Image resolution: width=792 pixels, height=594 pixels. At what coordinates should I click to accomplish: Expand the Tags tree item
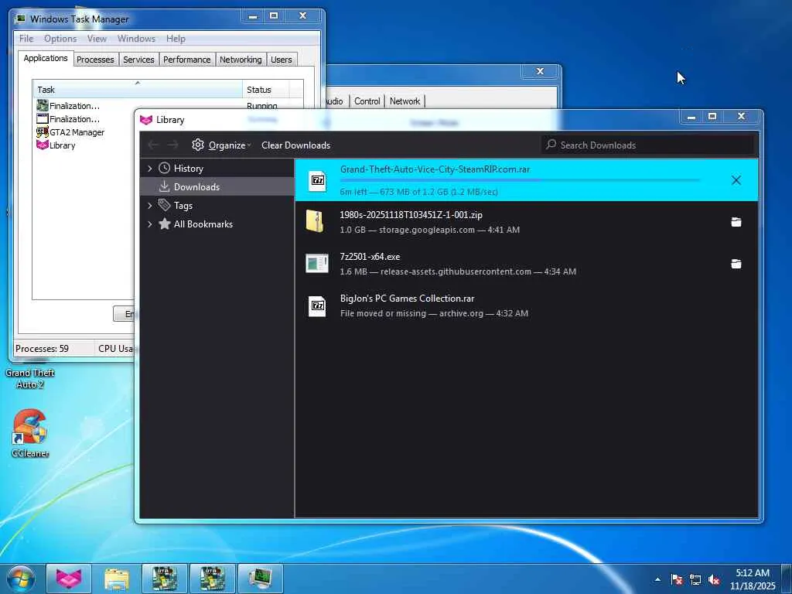(149, 205)
